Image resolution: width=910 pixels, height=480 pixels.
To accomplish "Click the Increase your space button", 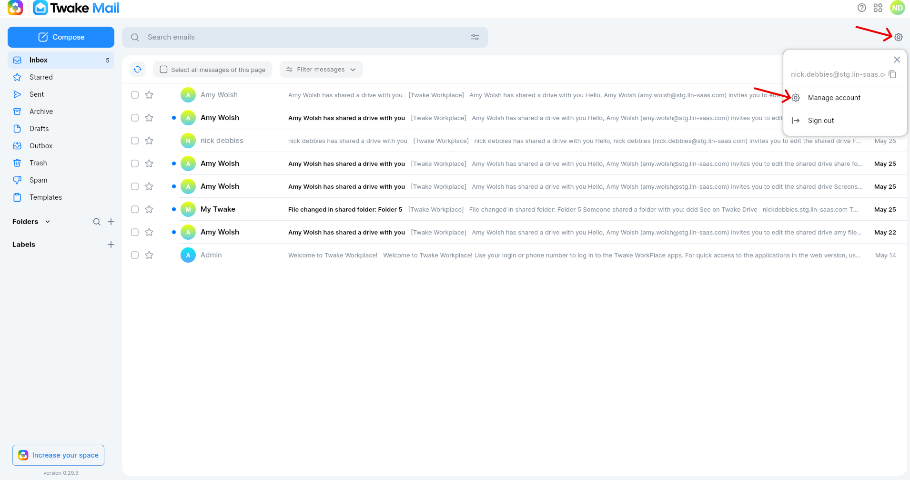I will coord(58,455).
